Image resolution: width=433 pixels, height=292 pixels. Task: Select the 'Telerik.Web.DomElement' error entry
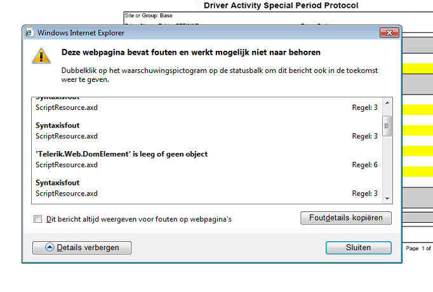(121, 154)
